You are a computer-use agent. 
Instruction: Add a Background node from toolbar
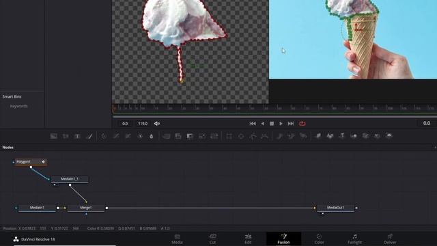(54, 136)
